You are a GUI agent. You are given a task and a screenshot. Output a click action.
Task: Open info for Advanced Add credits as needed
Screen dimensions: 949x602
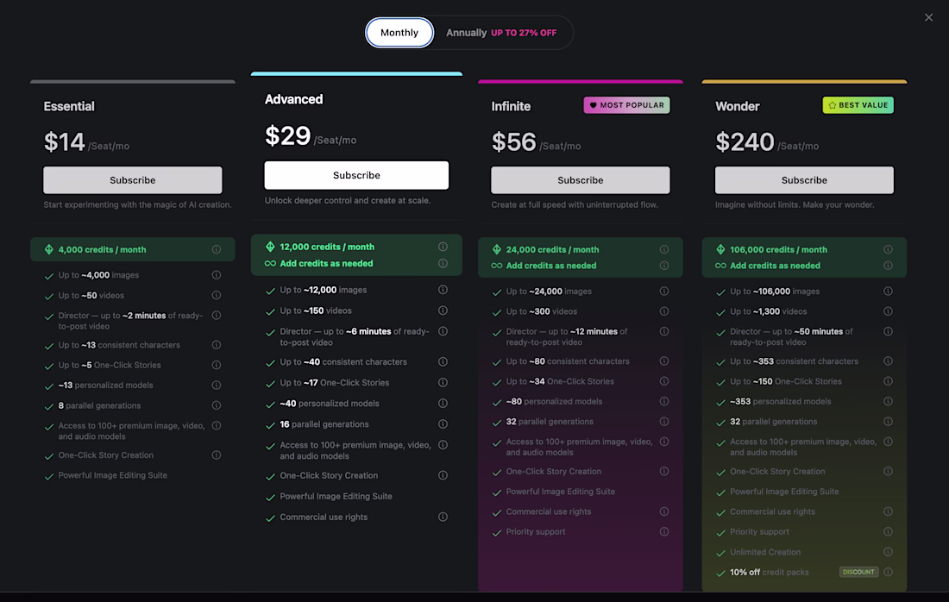pyautogui.click(x=443, y=263)
